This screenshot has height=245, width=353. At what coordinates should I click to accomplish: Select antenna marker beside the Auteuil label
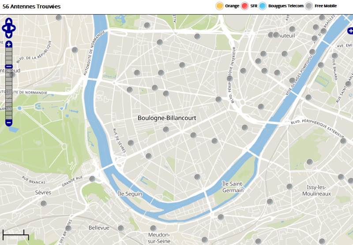pos(276,35)
